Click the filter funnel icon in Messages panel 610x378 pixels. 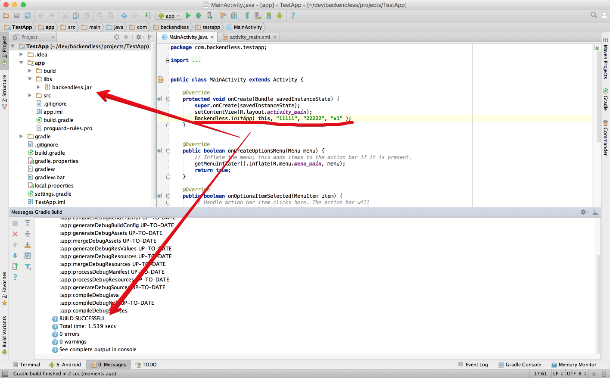(x=28, y=266)
